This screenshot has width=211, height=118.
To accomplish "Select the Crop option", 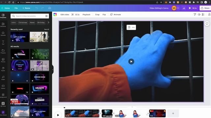I will (x=97, y=14).
